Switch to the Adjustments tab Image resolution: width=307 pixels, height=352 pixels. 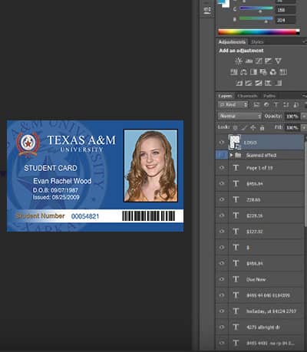coord(232,41)
